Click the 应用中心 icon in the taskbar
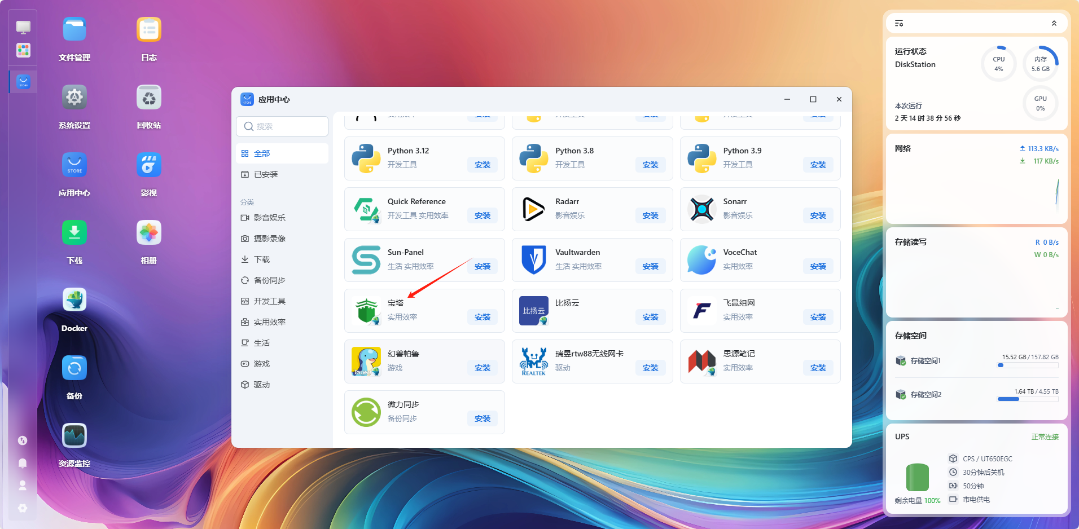Viewport: 1079px width, 529px height. pyautogui.click(x=23, y=81)
